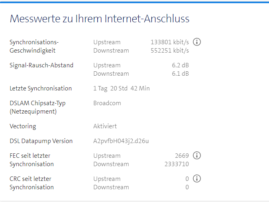
Task: Click the 6.2 dB upstream value
Action: click(x=181, y=65)
